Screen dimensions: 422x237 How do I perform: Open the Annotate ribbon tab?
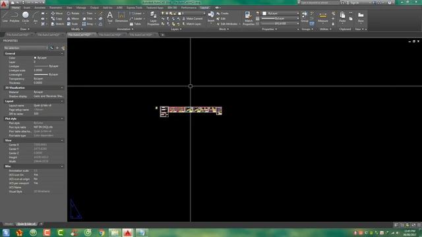[40, 7]
